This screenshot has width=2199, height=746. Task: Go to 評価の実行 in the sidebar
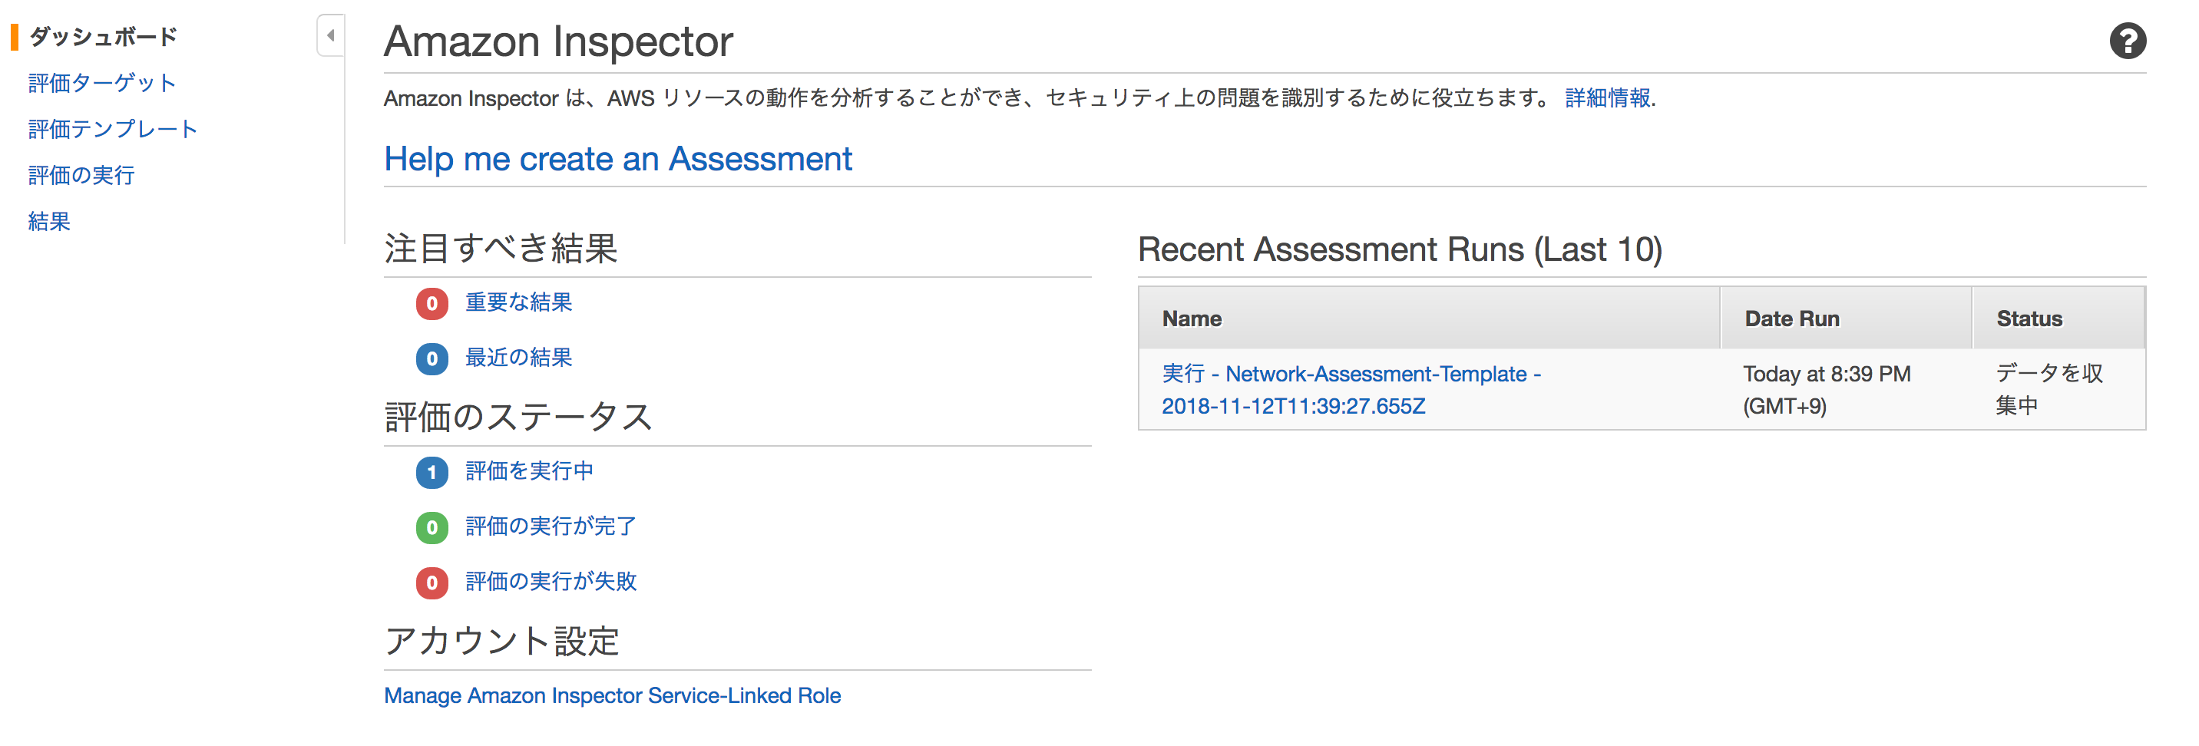coord(81,175)
